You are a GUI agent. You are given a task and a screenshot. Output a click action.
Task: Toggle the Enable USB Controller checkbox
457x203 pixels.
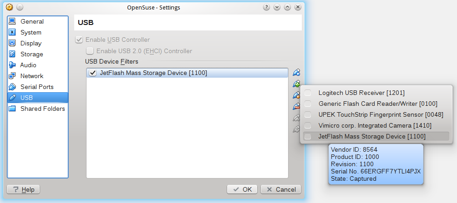(80, 40)
